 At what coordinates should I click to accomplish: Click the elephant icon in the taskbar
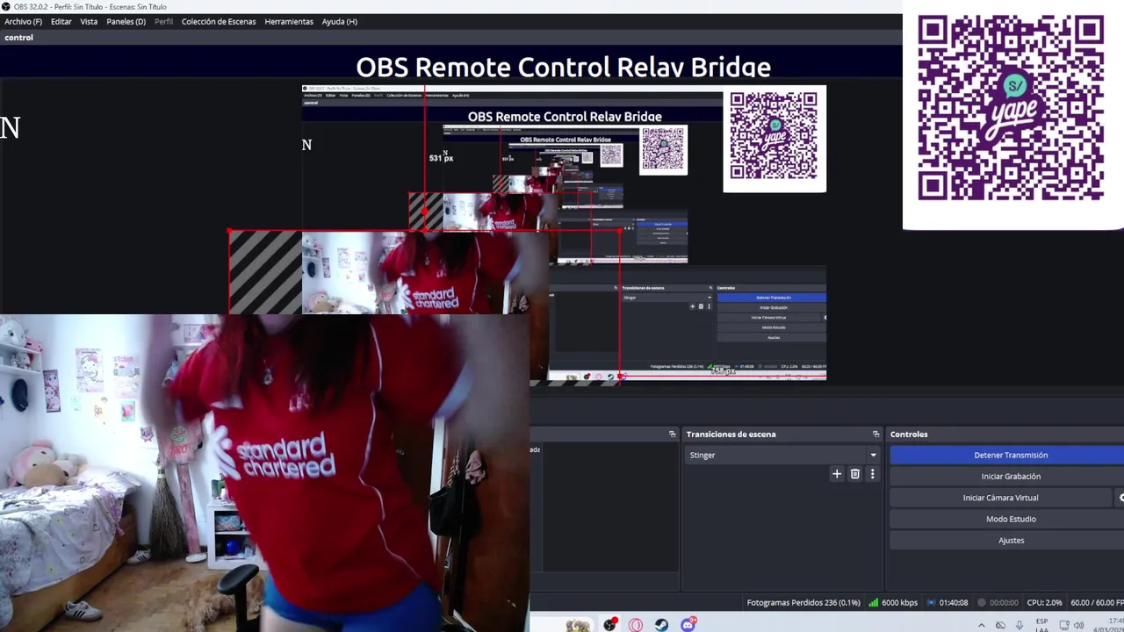[x=579, y=625]
